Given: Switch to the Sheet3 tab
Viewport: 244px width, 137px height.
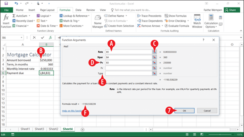Looking at the screenshot, I should [x=39, y=129].
